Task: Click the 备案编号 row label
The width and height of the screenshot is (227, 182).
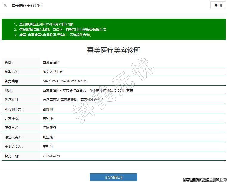Action: pyautogui.click(x=12, y=81)
